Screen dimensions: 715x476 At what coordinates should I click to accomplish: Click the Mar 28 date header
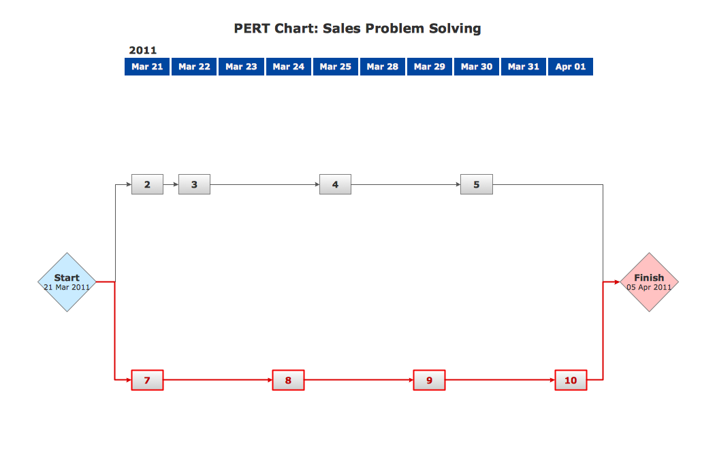tap(382, 67)
